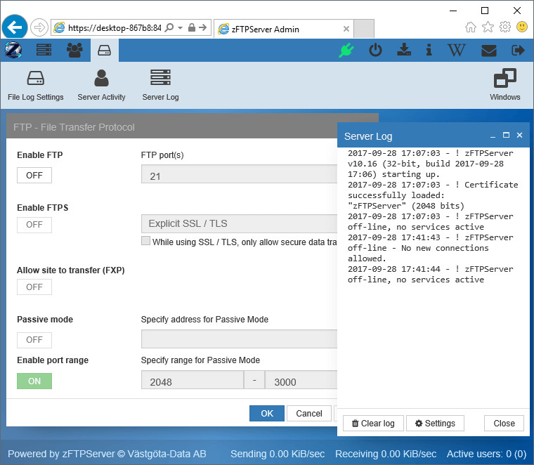This screenshot has height=465, width=534.
Task: Click the address bar go arrow
Action: [203, 27]
